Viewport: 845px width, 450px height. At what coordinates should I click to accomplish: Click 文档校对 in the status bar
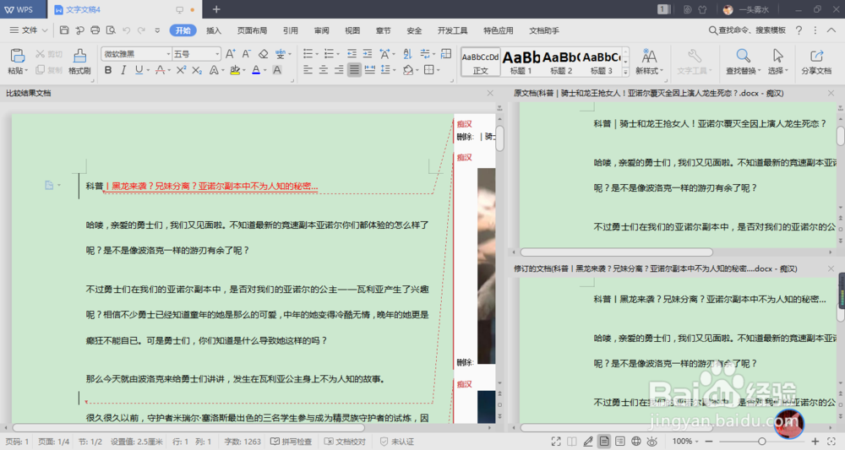(345, 442)
